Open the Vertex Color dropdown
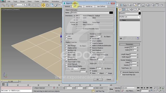The image size is (166, 93). (72, 69)
